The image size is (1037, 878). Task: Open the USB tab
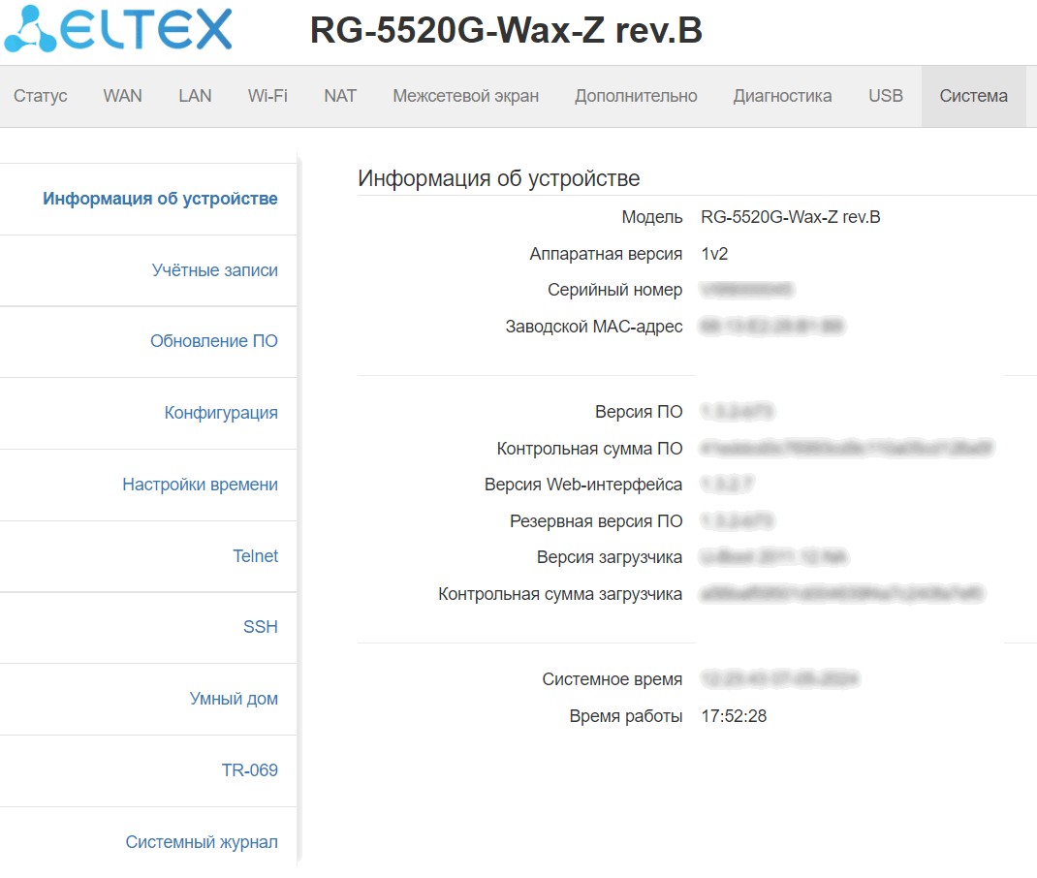pos(886,96)
